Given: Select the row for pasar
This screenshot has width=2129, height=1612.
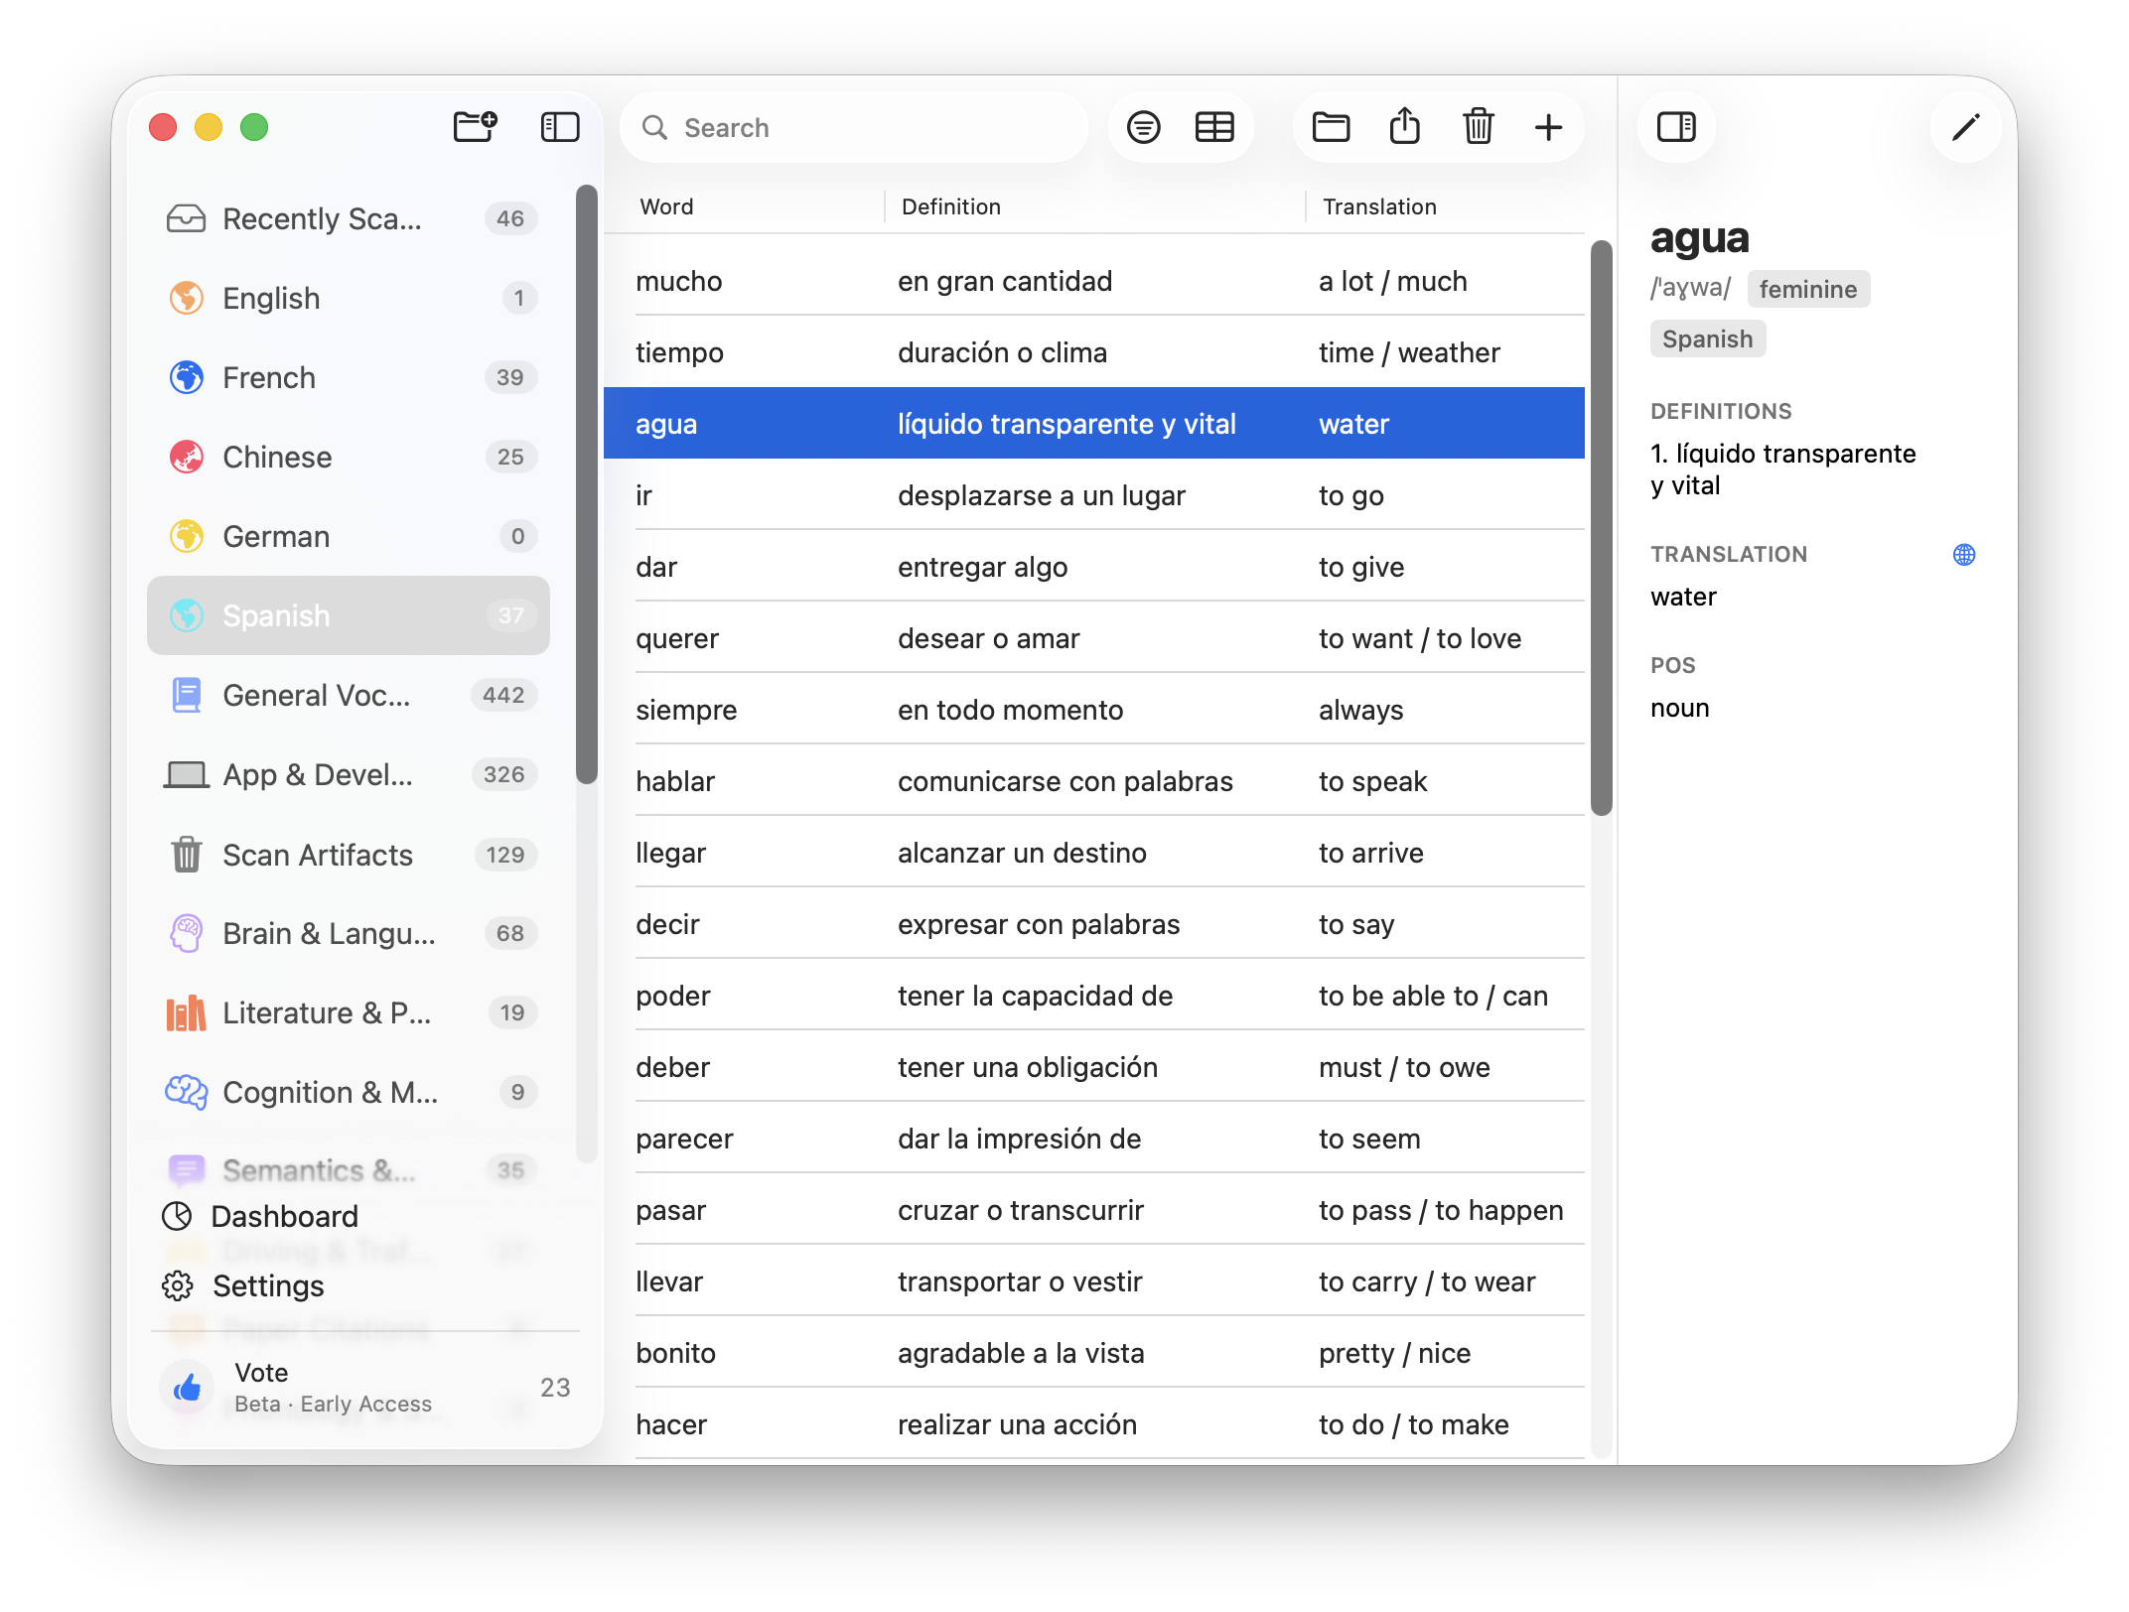Looking at the screenshot, I should (x=1094, y=1210).
